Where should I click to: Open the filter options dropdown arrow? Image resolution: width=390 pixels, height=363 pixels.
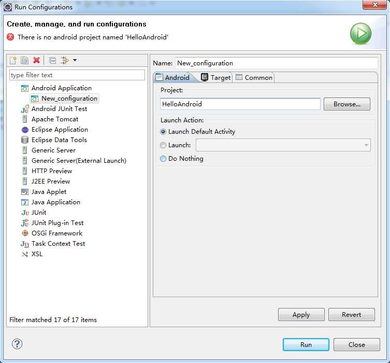75,60
